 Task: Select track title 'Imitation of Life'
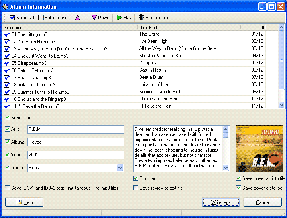pyautogui.click(x=154, y=84)
